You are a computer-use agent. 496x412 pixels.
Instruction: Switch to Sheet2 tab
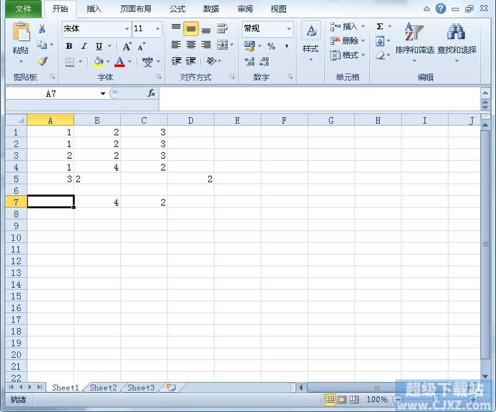click(x=103, y=388)
